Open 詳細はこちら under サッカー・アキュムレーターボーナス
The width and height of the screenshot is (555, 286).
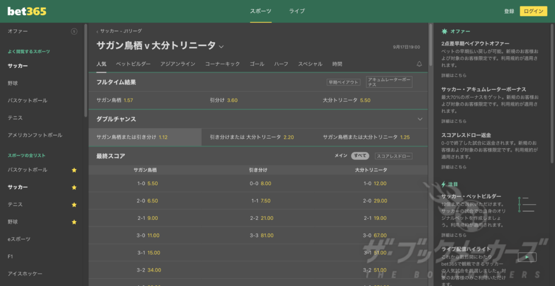point(454,121)
